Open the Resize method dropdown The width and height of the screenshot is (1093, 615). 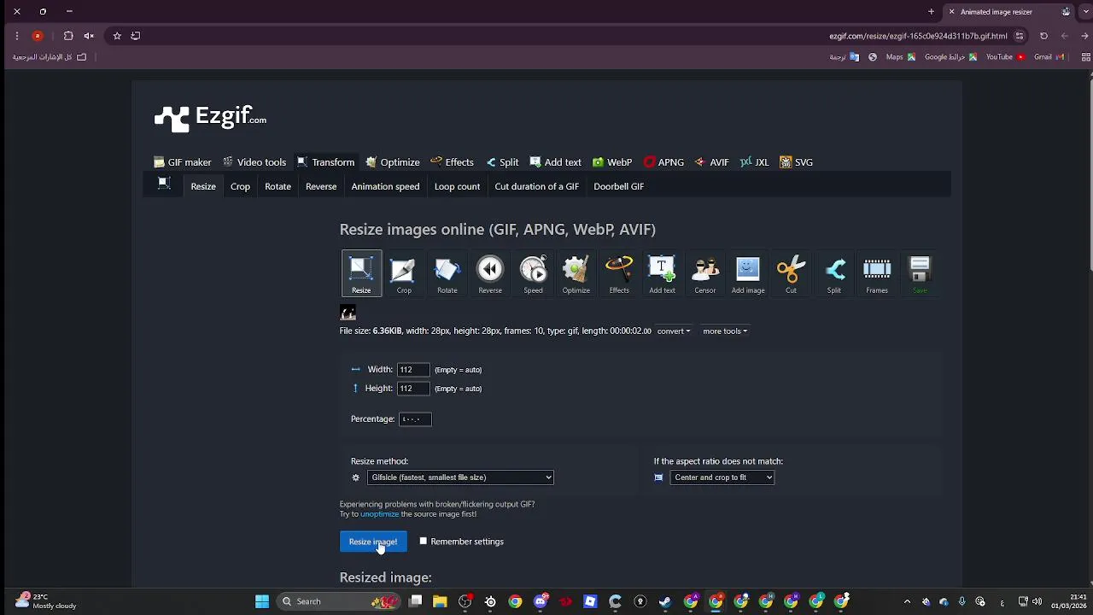(460, 477)
